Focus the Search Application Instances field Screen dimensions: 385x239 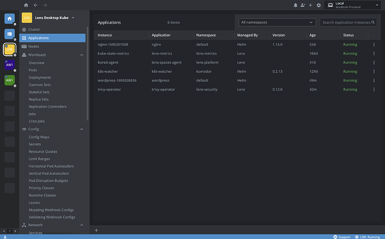[348, 22]
